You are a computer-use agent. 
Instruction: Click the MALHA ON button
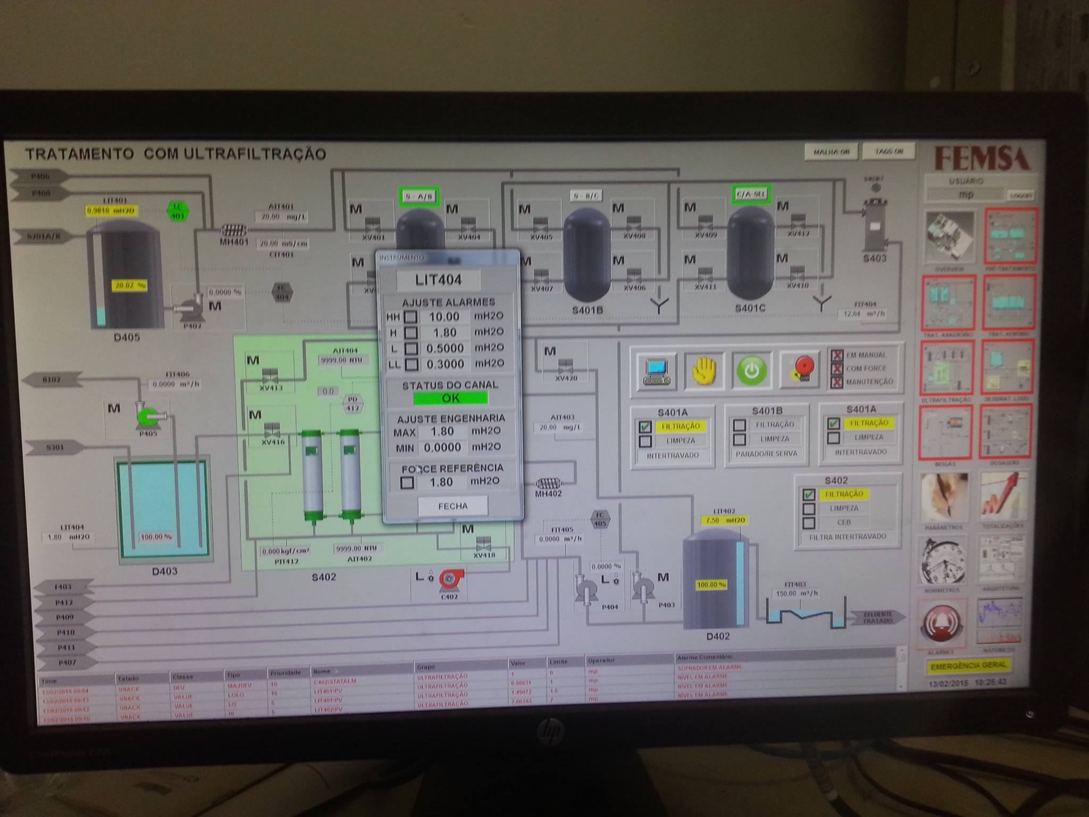(x=831, y=152)
